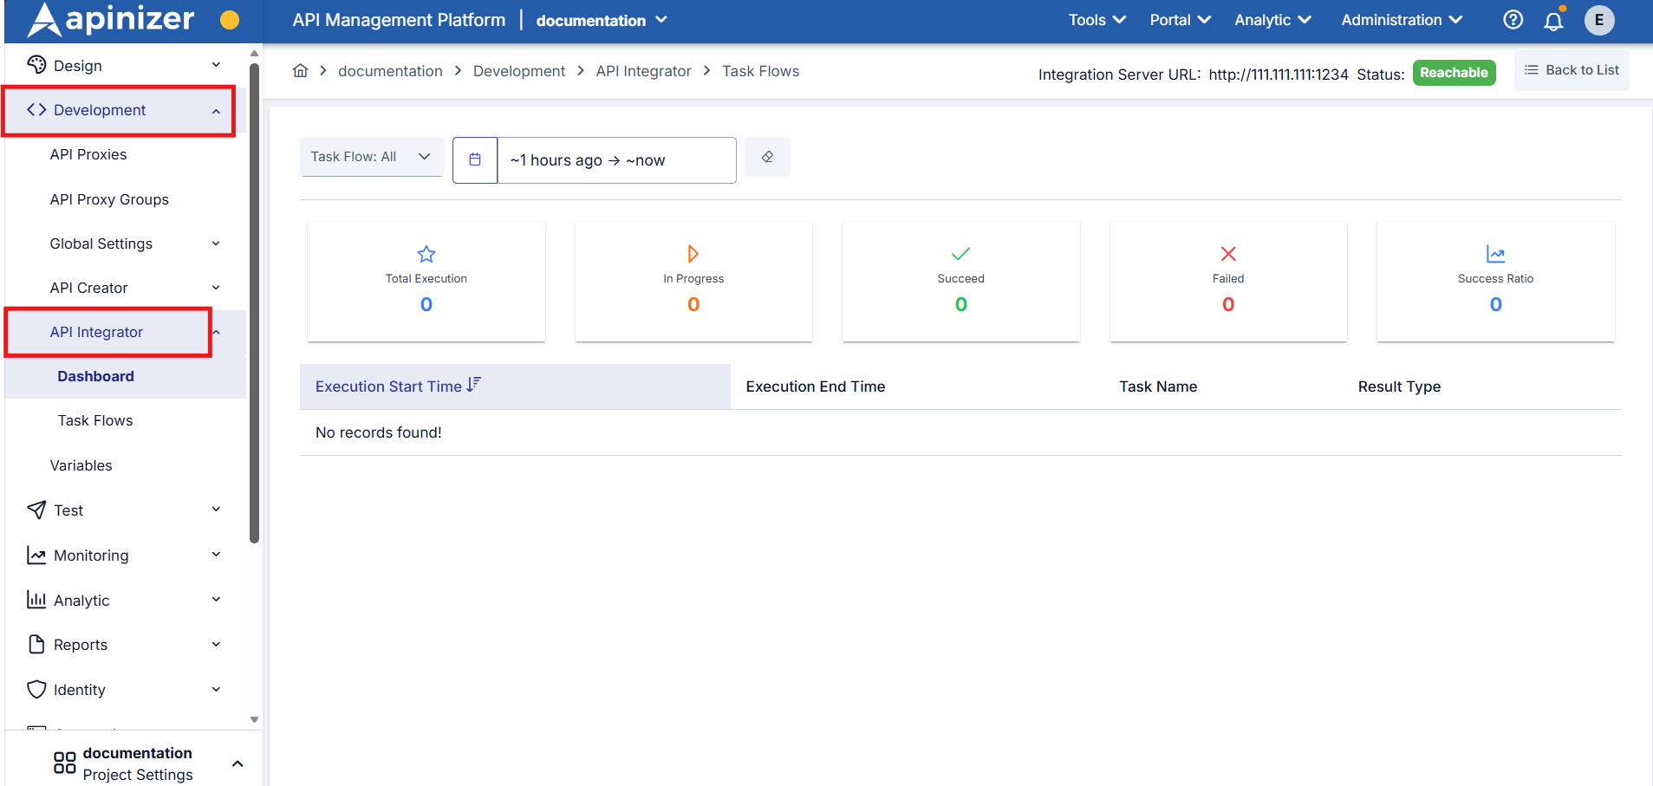Click the calendar date picker icon
This screenshot has height=786, width=1653.
475,159
